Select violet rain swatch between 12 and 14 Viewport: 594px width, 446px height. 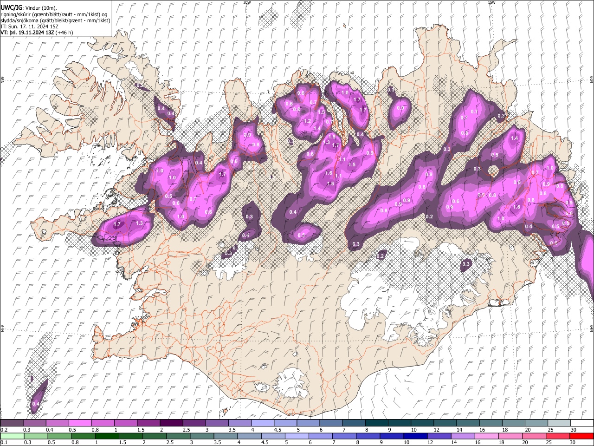[x=440, y=436]
